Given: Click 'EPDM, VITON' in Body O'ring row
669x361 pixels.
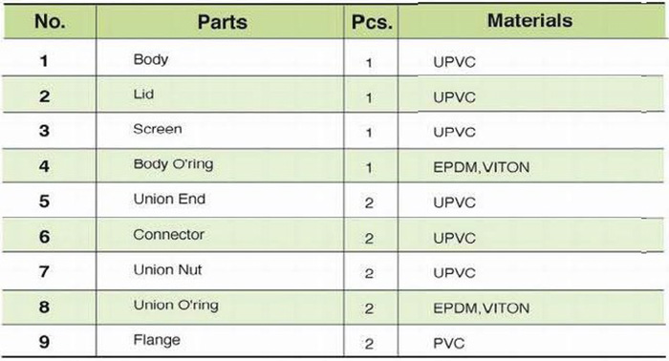Looking at the screenshot, I should [482, 167].
